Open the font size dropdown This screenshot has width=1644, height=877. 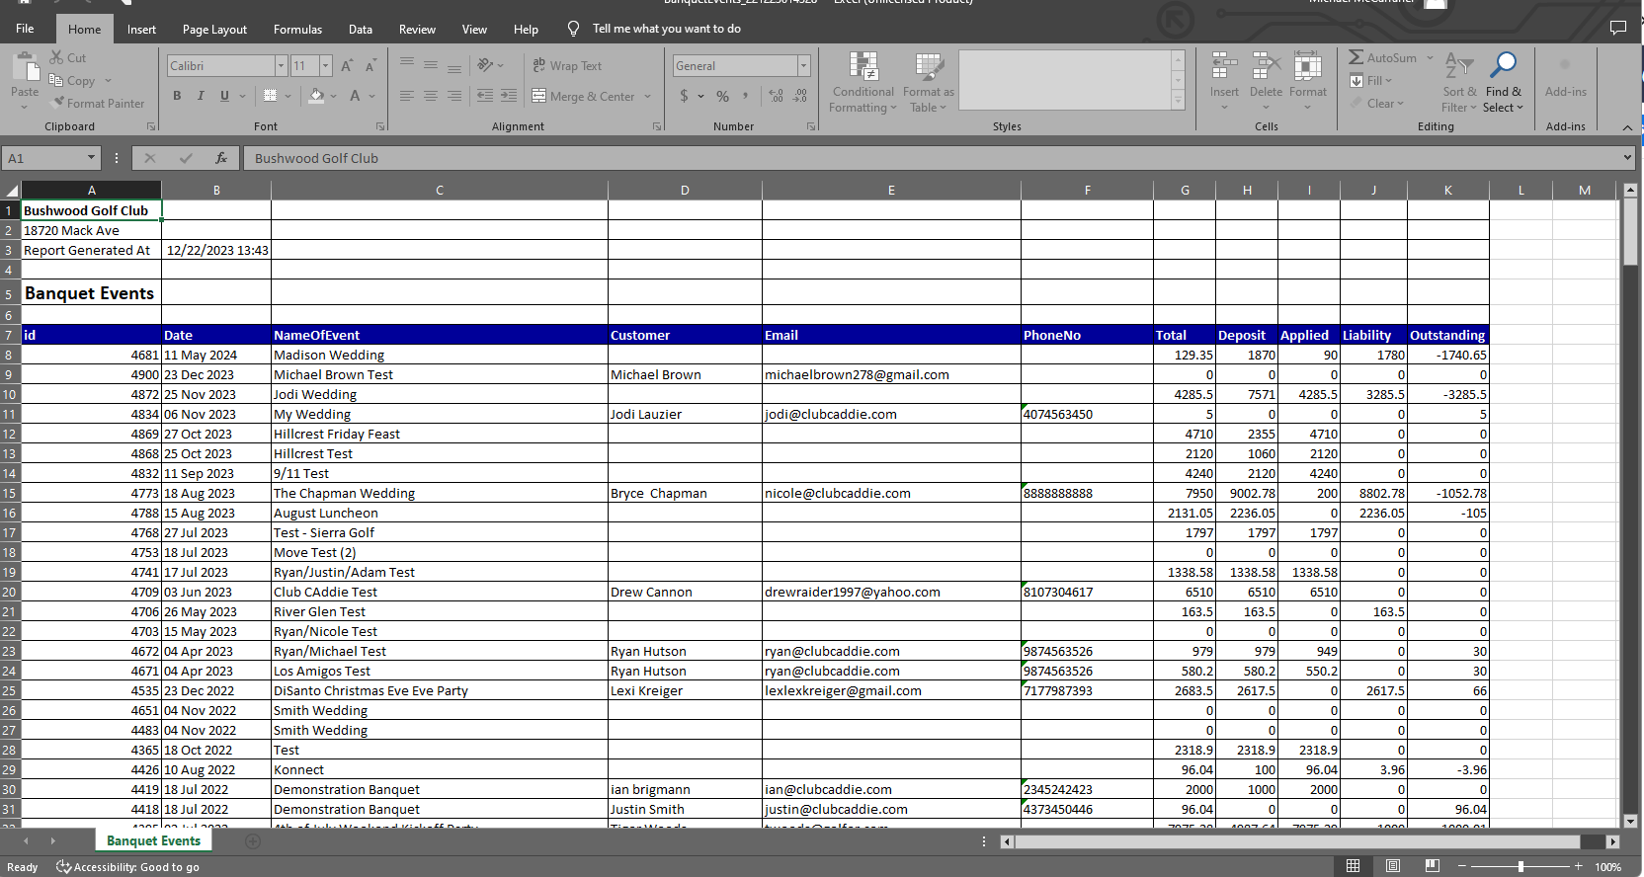click(325, 66)
